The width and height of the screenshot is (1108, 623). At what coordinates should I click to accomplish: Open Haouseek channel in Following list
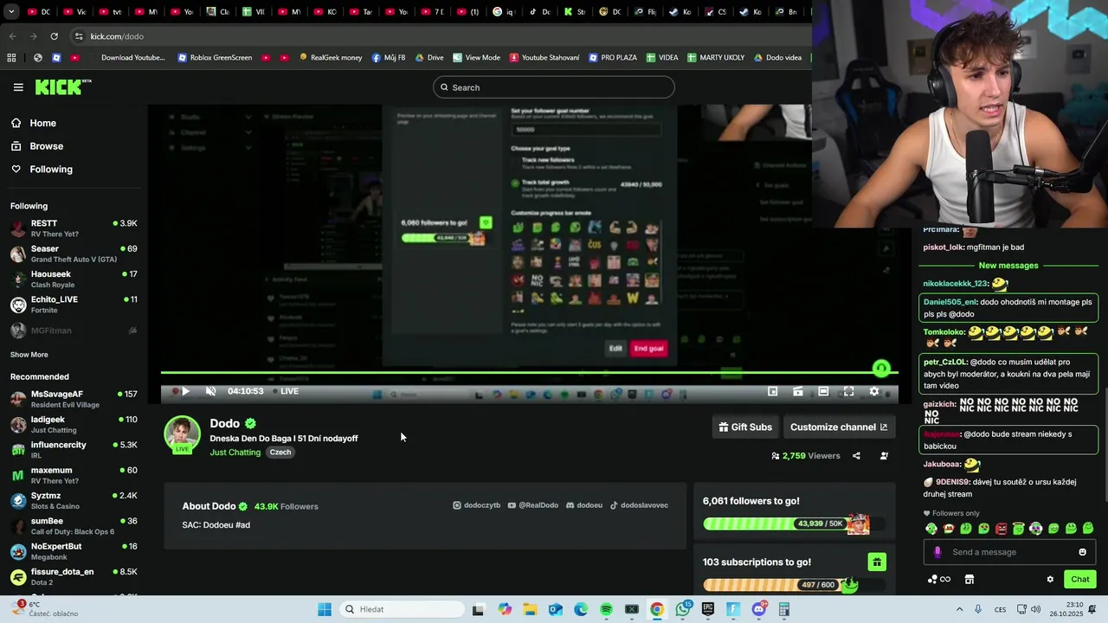[74, 279]
